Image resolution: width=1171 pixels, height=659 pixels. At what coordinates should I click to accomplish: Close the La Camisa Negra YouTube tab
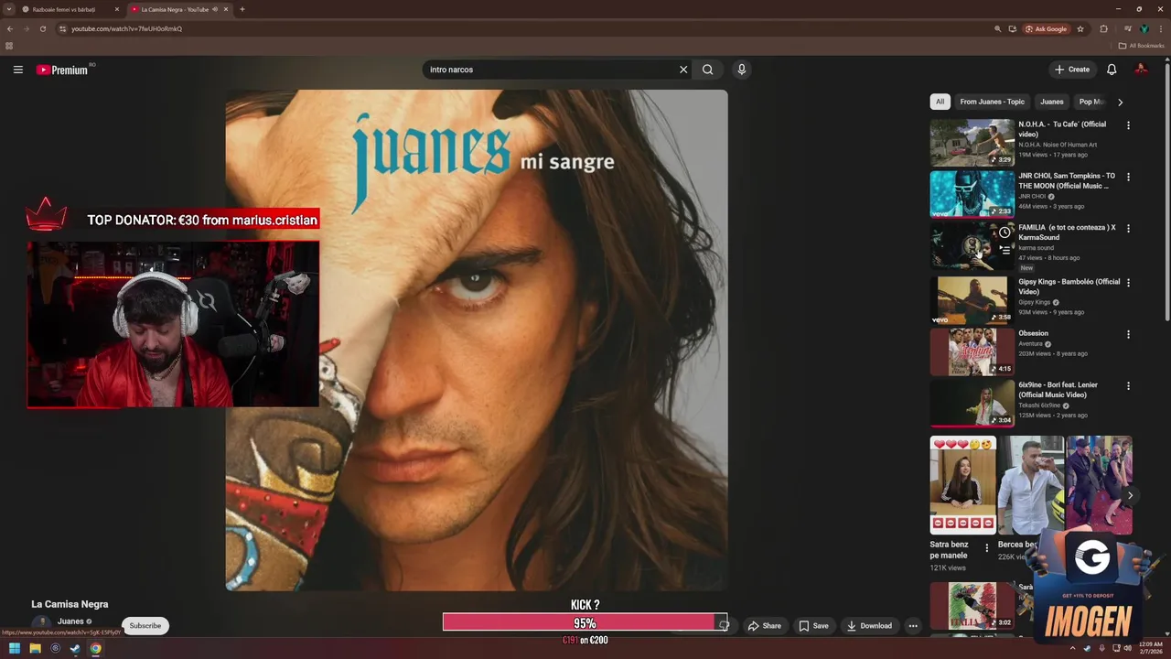point(226,9)
